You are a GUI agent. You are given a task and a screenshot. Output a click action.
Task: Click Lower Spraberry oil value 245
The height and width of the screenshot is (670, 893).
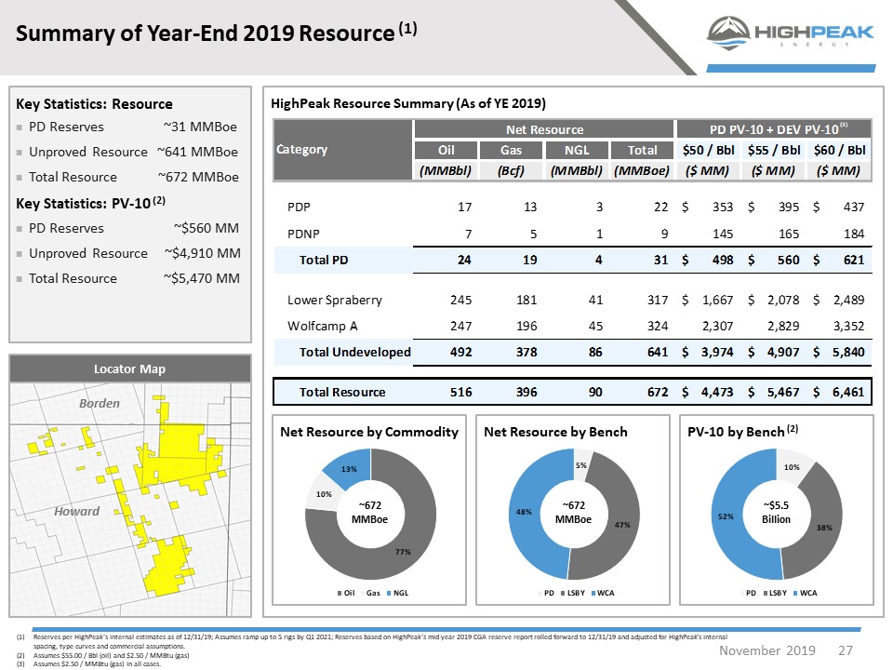[460, 300]
